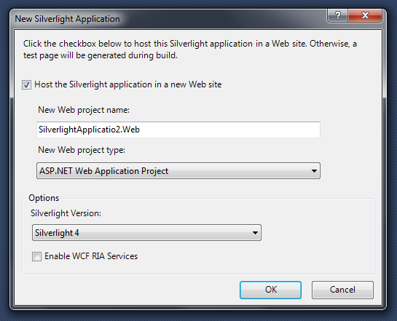
Task: Cancel the new Silverlight application dialog
Action: click(342, 290)
